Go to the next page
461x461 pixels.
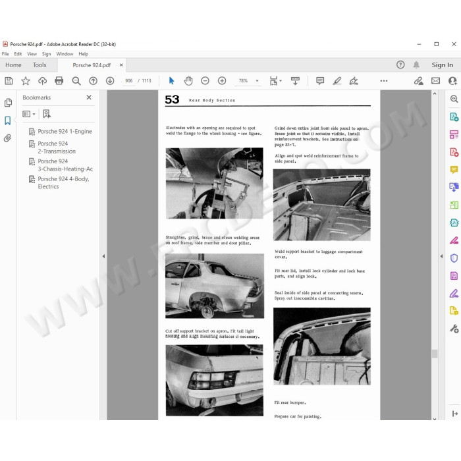click(110, 81)
